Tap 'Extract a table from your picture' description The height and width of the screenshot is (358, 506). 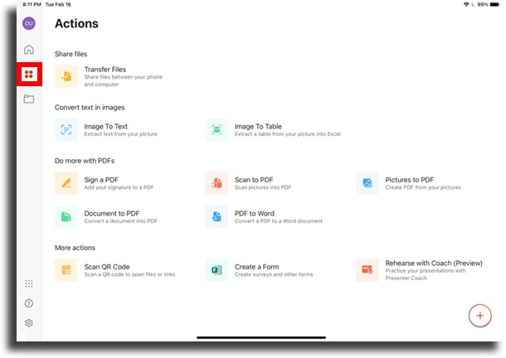[x=288, y=134]
